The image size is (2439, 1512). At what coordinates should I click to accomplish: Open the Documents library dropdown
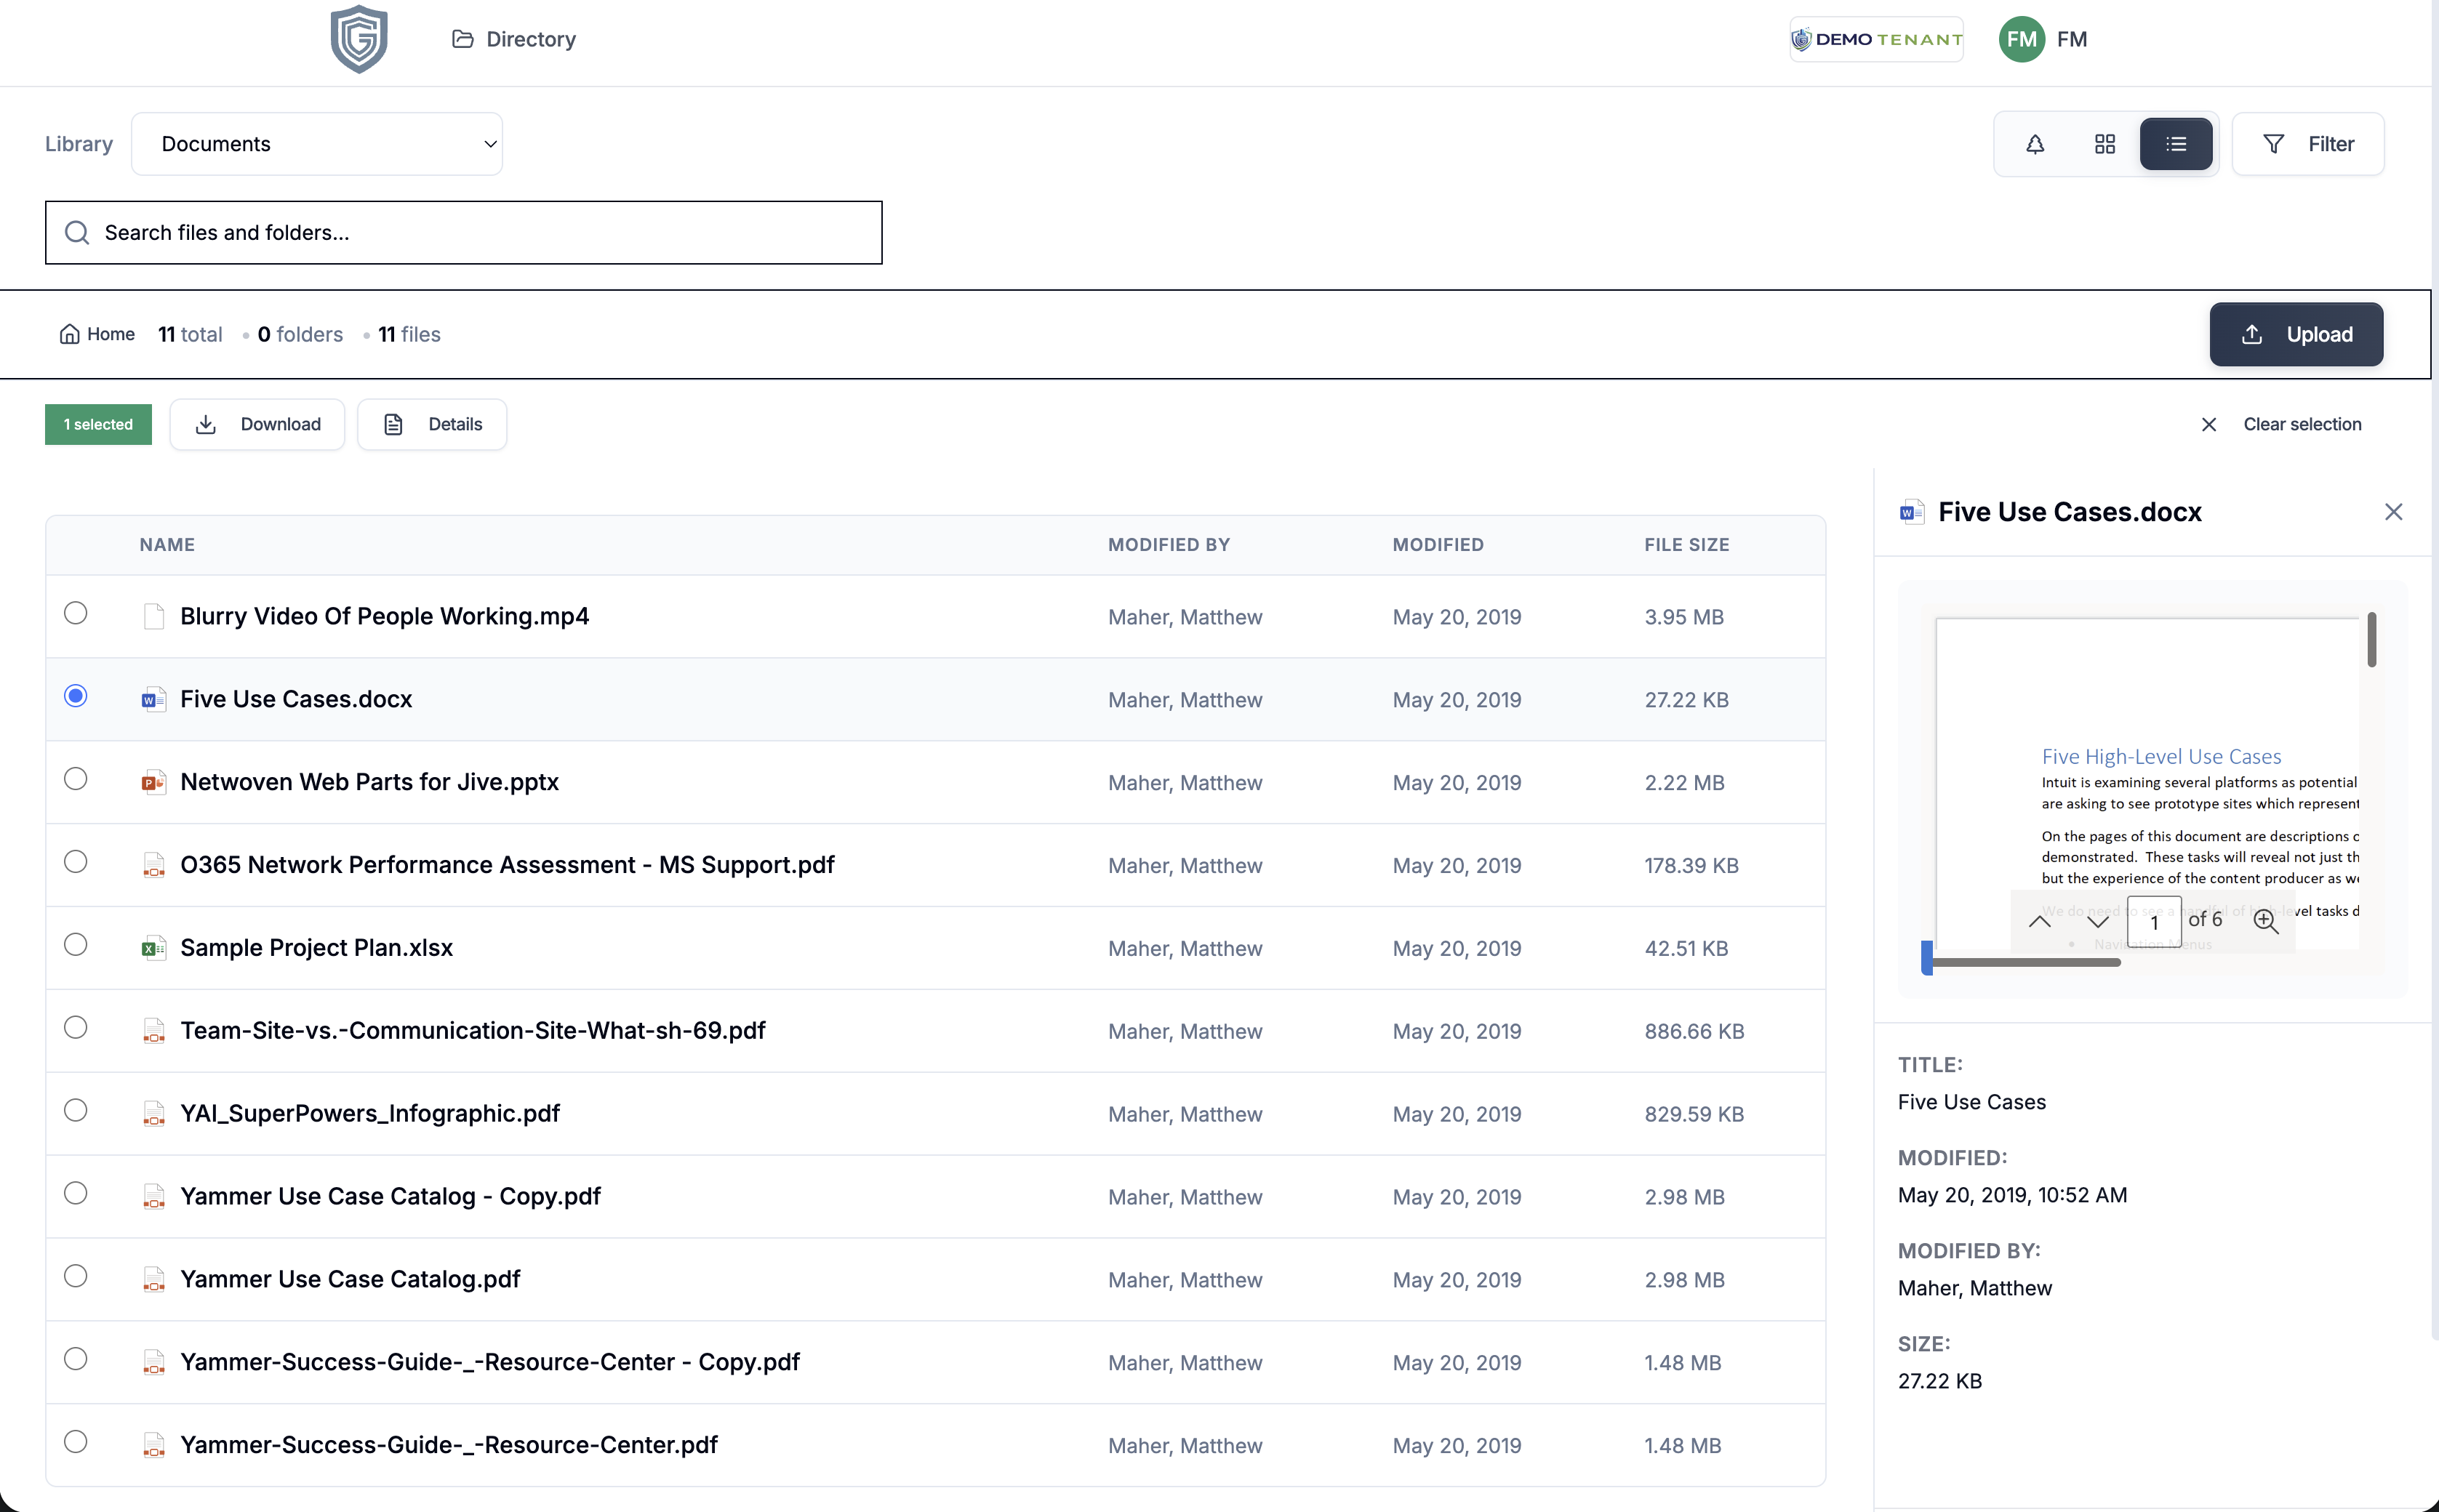click(x=317, y=144)
